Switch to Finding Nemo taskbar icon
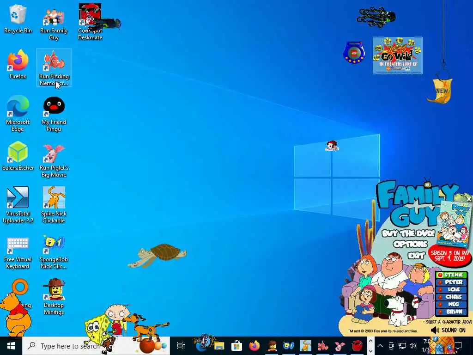This screenshot has width=473, height=355. tap(323, 346)
